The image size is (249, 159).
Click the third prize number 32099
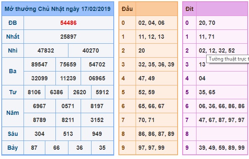pyautogui.click(x=39, y=78)
